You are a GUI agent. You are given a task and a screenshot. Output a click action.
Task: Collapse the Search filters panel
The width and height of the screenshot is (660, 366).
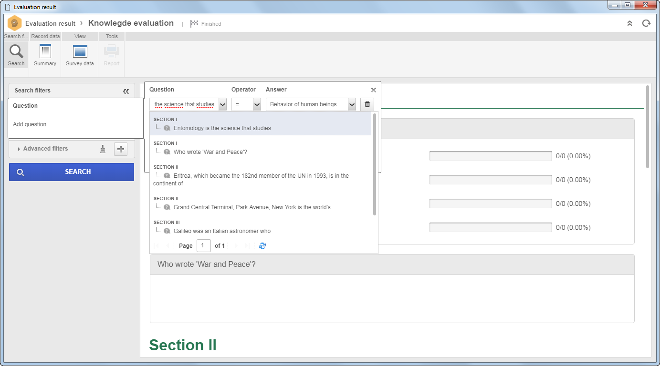126,91
